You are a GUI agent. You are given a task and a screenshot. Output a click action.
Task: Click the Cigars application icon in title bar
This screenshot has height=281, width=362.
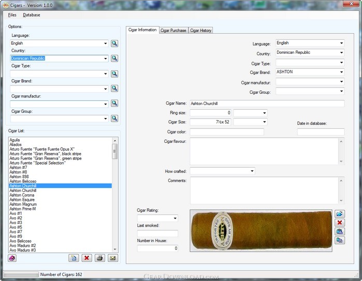(x=6, y=5)
